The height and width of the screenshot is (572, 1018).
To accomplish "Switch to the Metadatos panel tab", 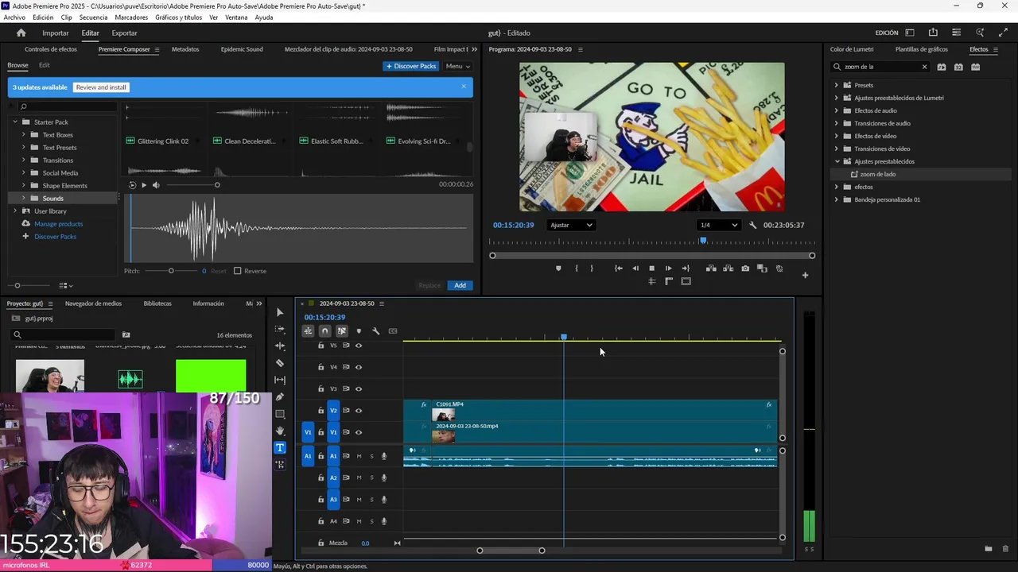I will pos(185,49).
